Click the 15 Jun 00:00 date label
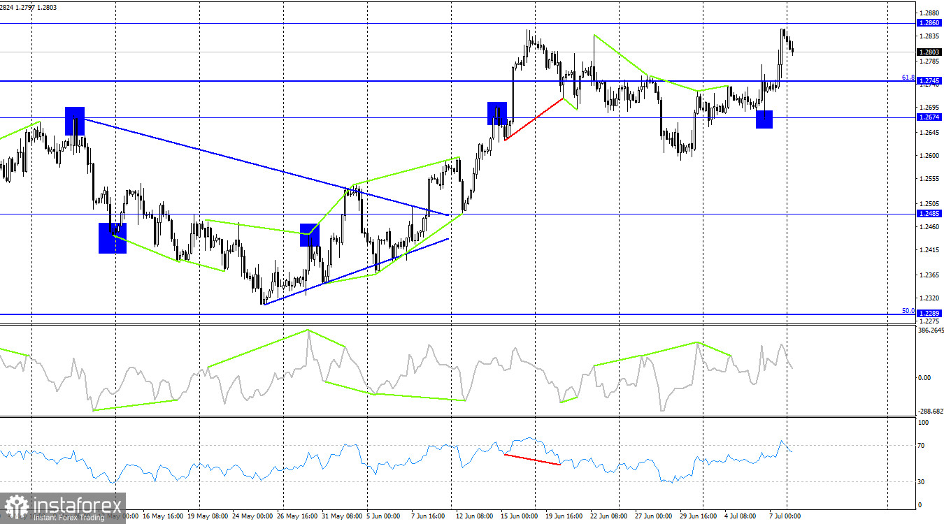The width and height of the screenshot is (944, 524). point(518,516)
